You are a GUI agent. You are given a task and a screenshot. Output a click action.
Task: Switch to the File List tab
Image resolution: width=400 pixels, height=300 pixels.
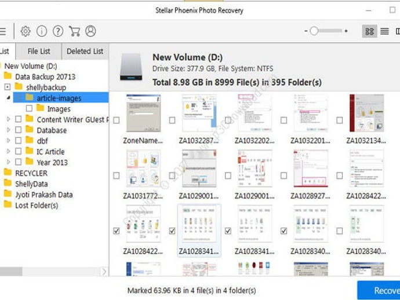(39, 52)
